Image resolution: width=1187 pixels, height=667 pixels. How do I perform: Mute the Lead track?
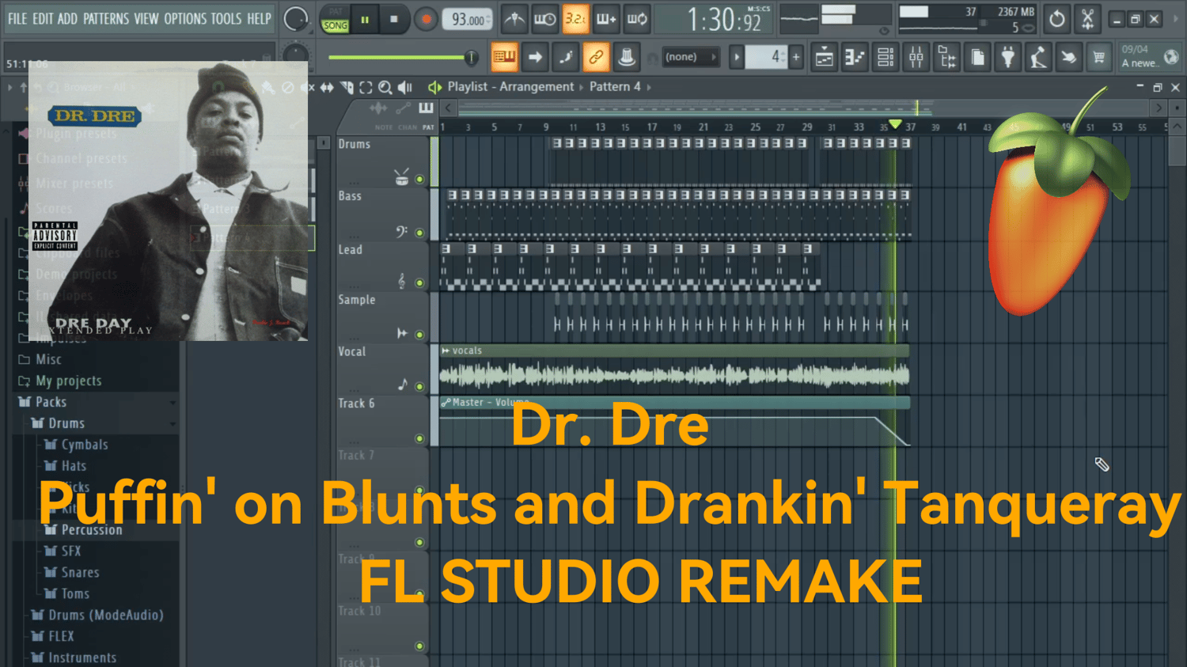point(419,282)
